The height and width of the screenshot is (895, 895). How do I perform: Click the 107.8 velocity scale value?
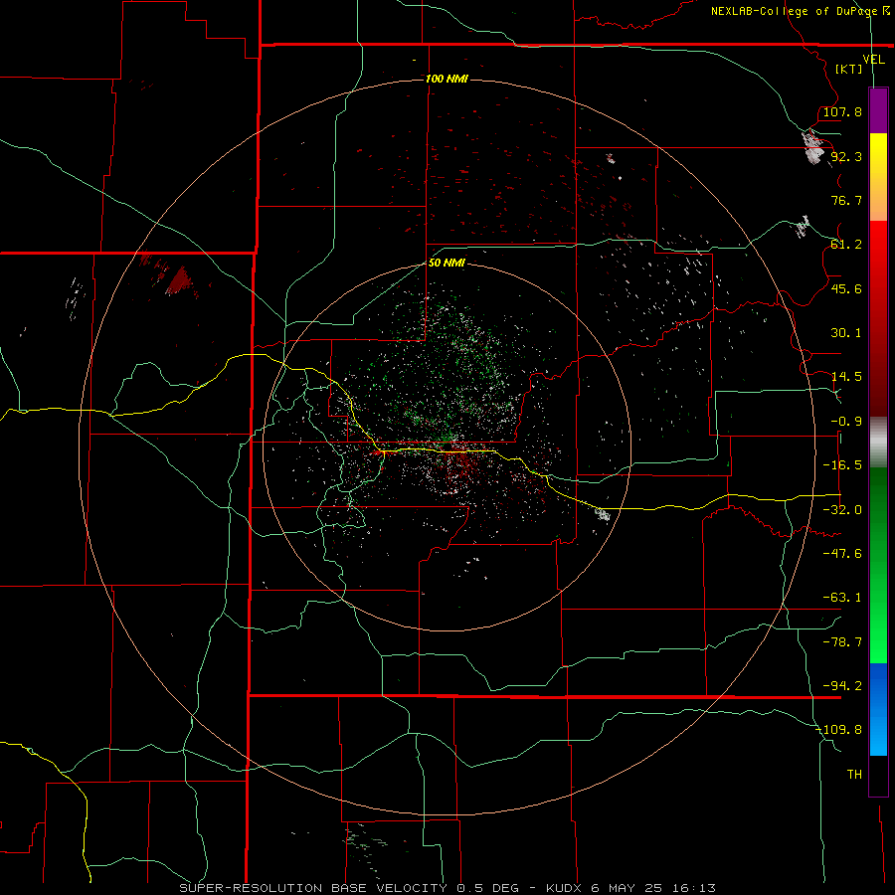coord(842,111)
